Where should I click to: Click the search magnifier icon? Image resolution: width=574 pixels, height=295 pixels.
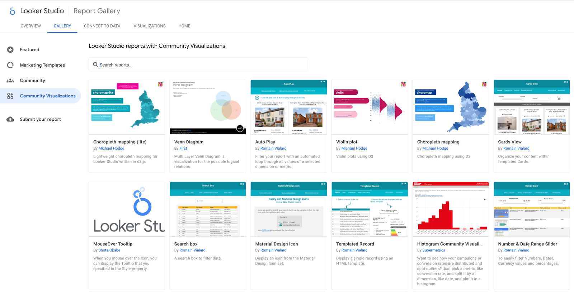(95, 65)
